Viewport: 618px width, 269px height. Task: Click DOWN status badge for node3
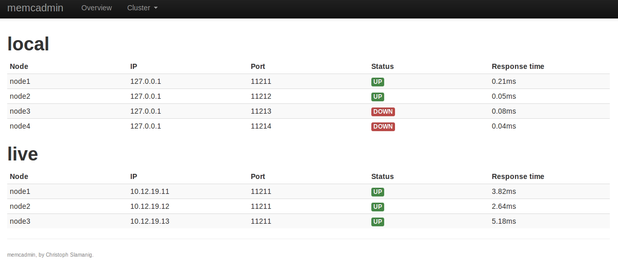coord(383,112)
